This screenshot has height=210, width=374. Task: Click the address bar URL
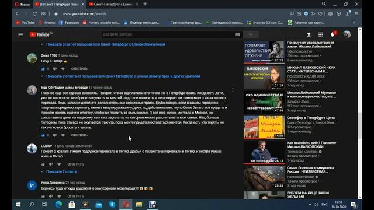coord(84,14)
